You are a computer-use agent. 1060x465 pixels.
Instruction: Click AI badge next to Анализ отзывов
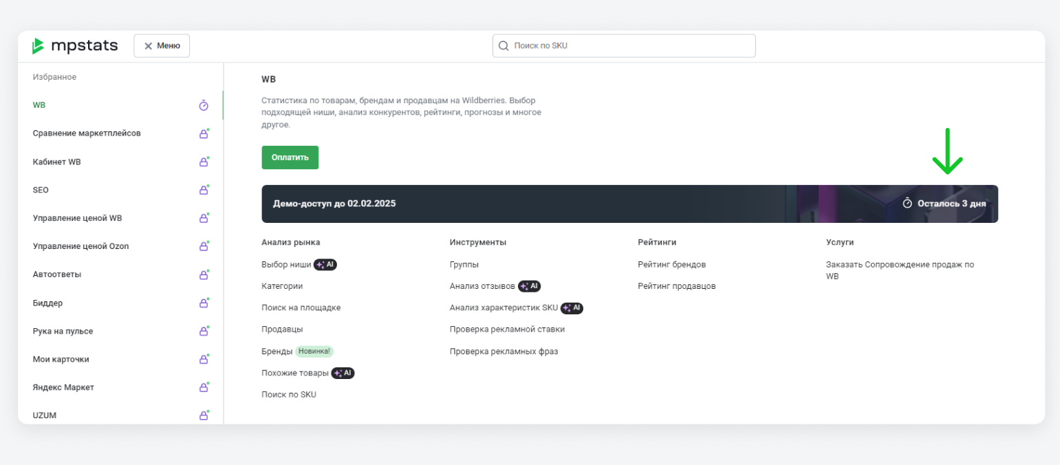coord(530,286)
